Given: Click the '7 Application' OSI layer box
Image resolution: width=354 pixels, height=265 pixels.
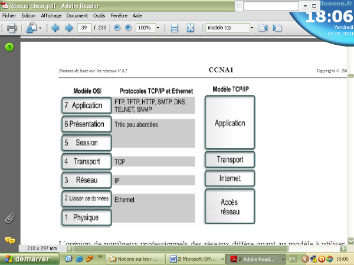Looking at the screenshot, I should pyautogui.click(x=87, y=105).
